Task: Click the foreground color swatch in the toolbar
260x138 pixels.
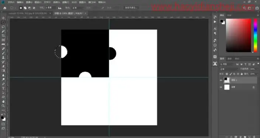Action: [2, 118]
